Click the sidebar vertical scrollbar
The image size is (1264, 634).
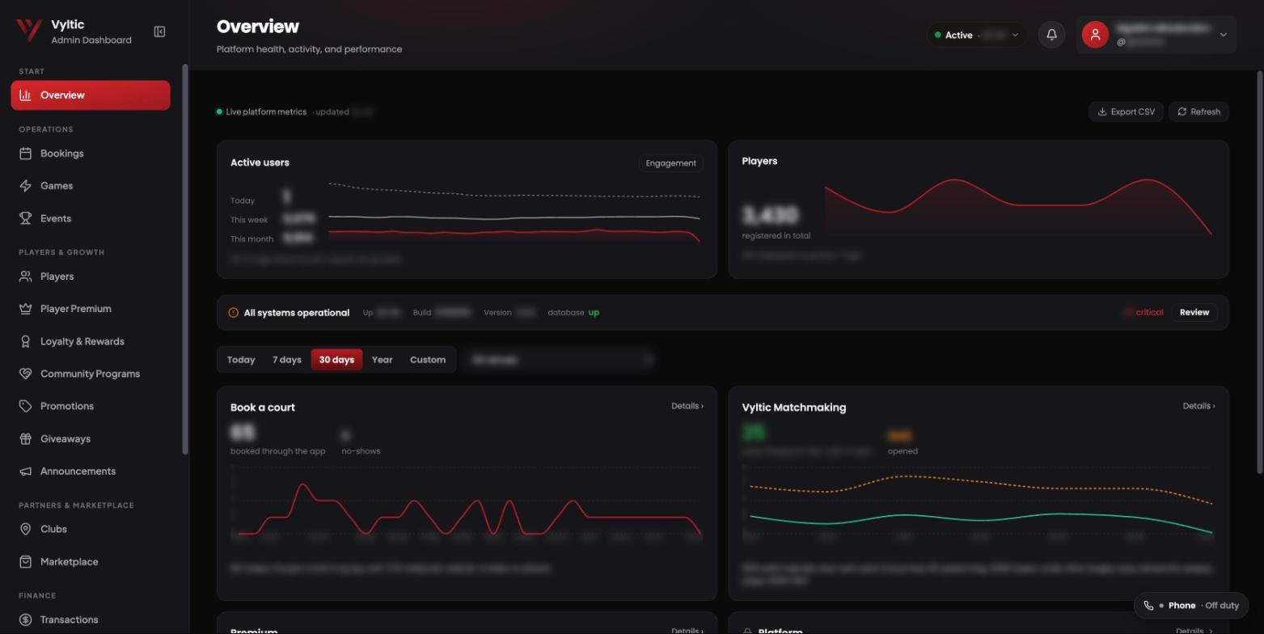[x=185, y=259]
